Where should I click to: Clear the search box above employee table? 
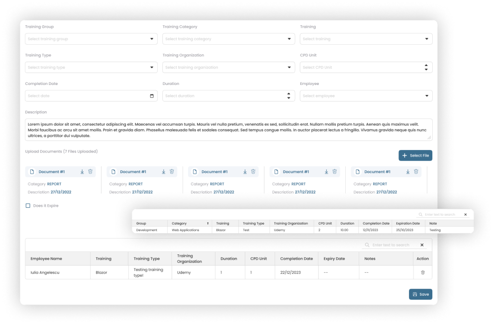(422, 245)
